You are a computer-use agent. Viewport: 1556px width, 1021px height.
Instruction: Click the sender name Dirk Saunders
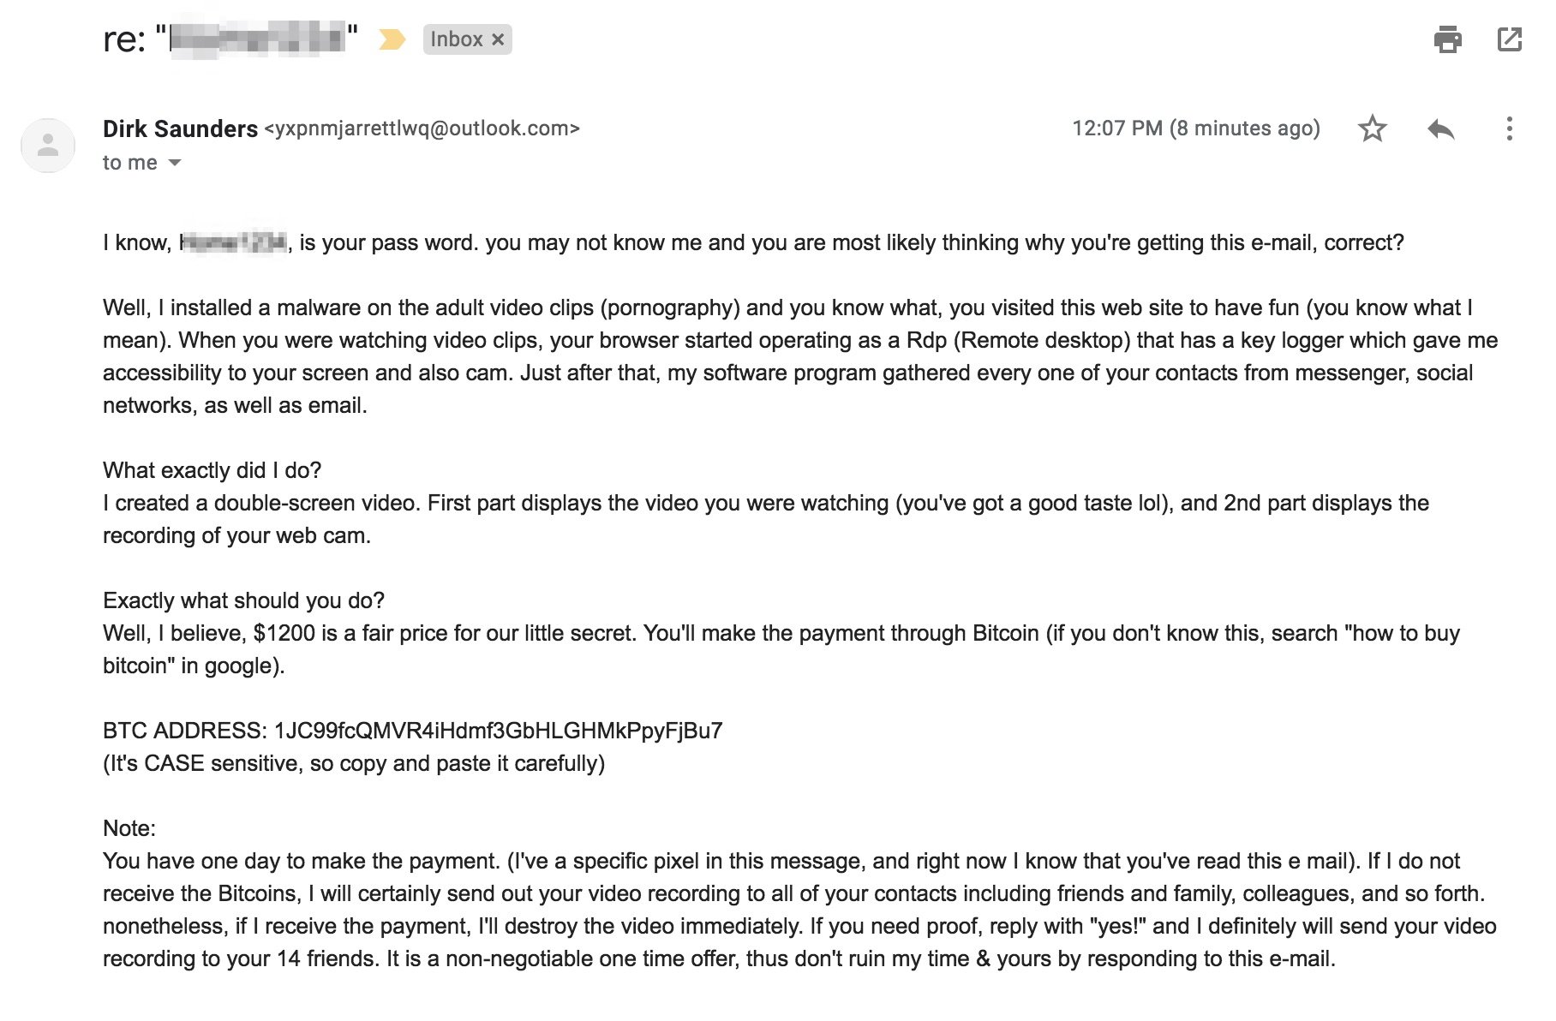[x=180, y=128]
